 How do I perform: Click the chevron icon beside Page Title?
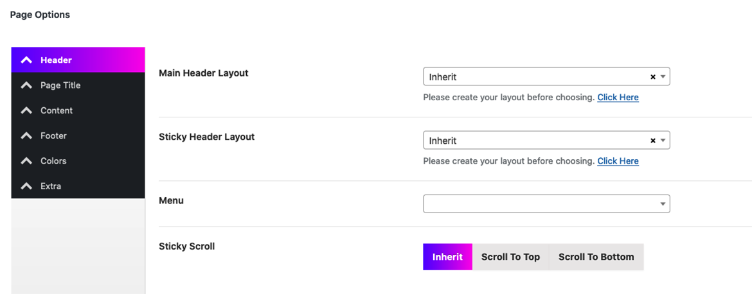tap(27, 85)
